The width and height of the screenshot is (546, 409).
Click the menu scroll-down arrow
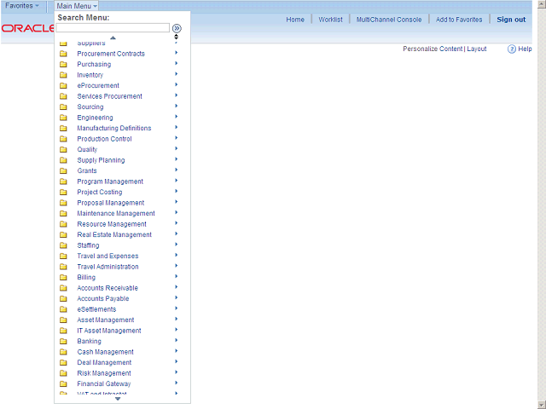[118, 399]
